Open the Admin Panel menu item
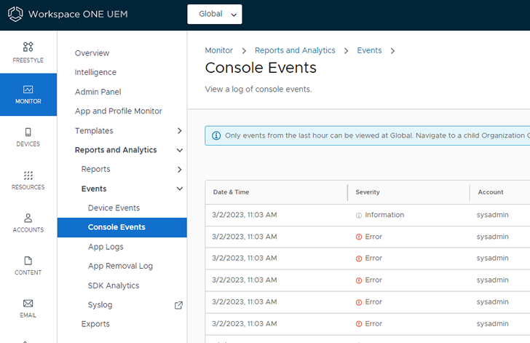The image size is (530, 343). [x=98, y=92]
